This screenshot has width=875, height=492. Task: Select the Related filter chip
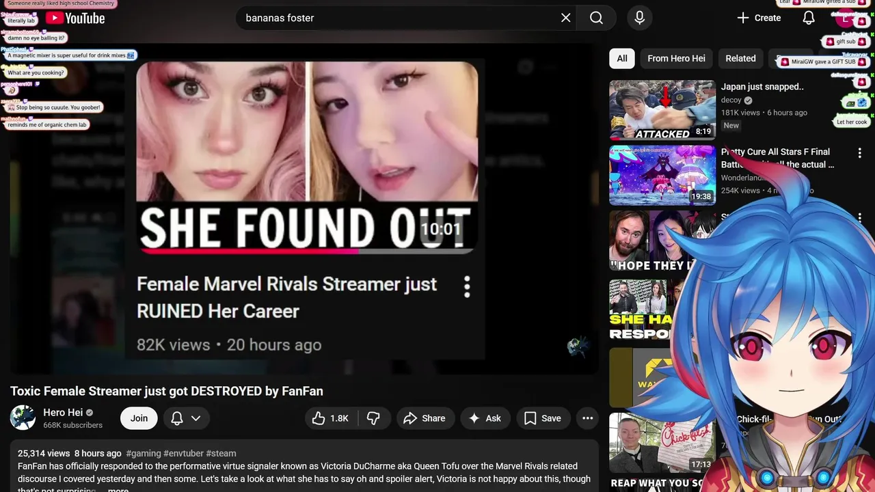pos(740,58)
